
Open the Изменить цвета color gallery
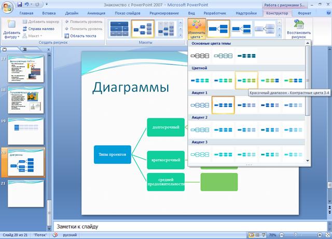coord(196,30)
